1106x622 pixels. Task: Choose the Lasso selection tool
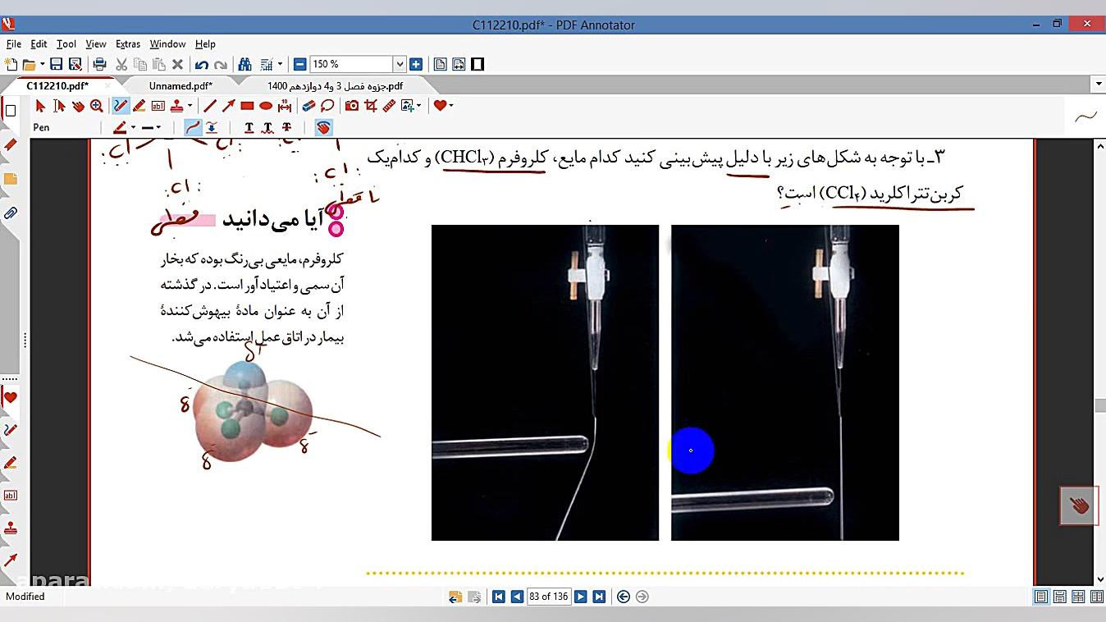coord(327,106)
